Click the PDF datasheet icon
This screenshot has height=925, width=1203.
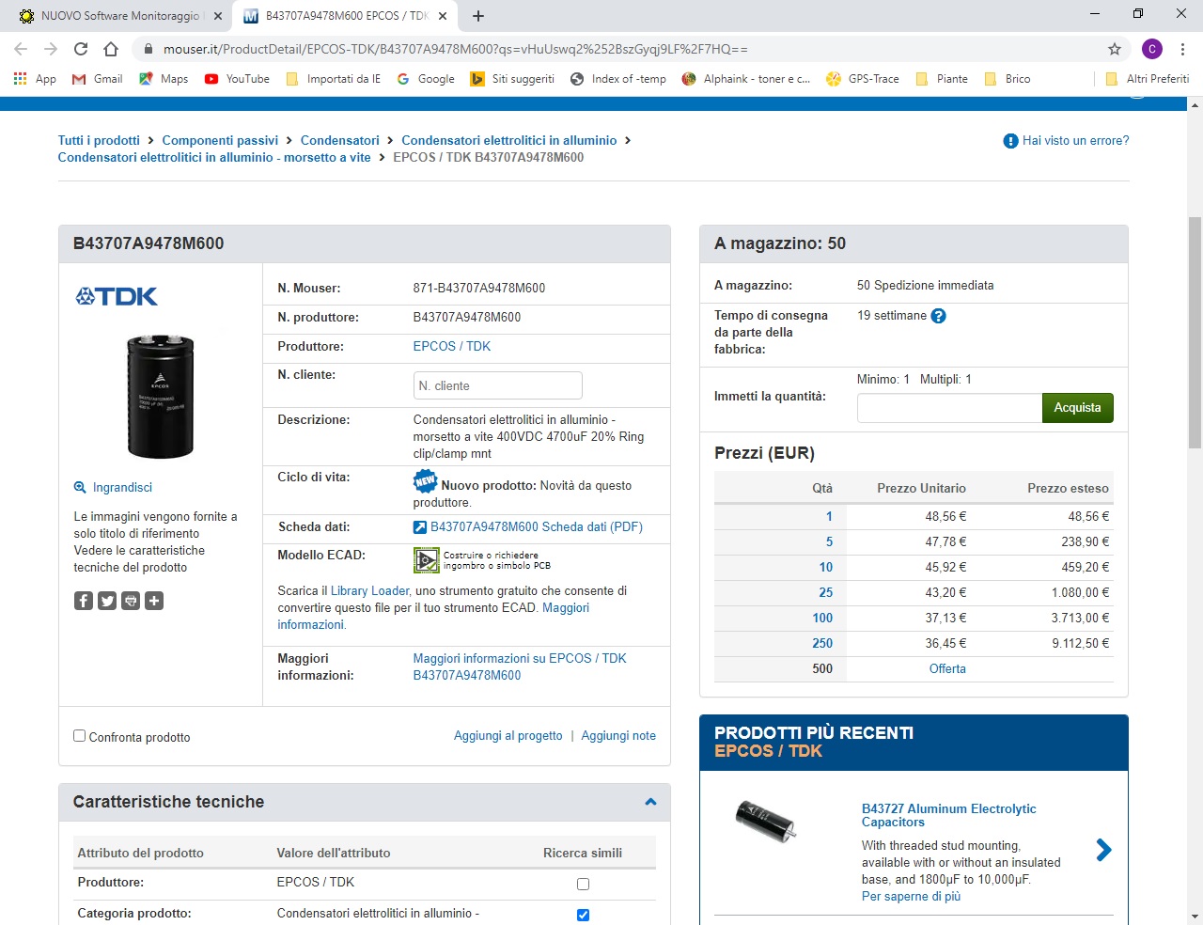point(420,527)
